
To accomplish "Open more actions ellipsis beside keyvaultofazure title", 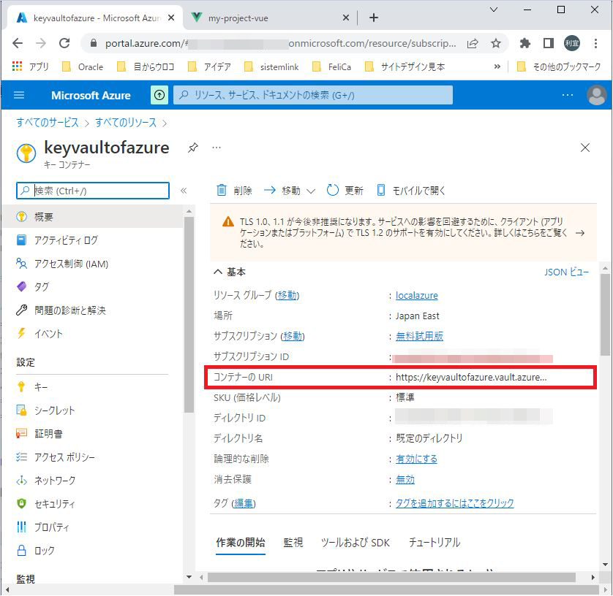I will [x=217, y=148].
